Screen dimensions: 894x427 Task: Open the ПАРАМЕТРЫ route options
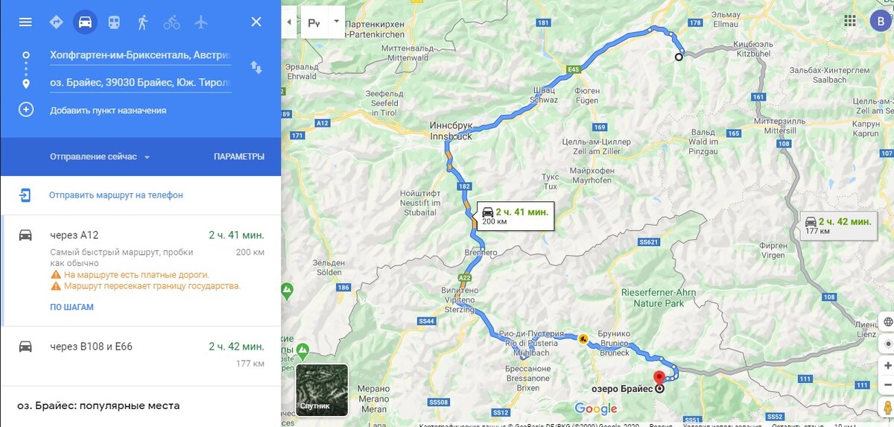click(x=239, y=156)
